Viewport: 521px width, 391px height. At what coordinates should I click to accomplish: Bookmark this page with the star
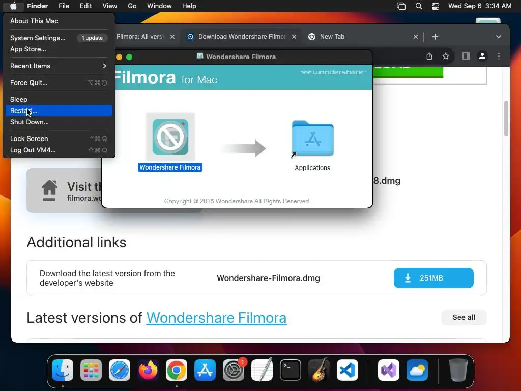(x=446, y=56)
